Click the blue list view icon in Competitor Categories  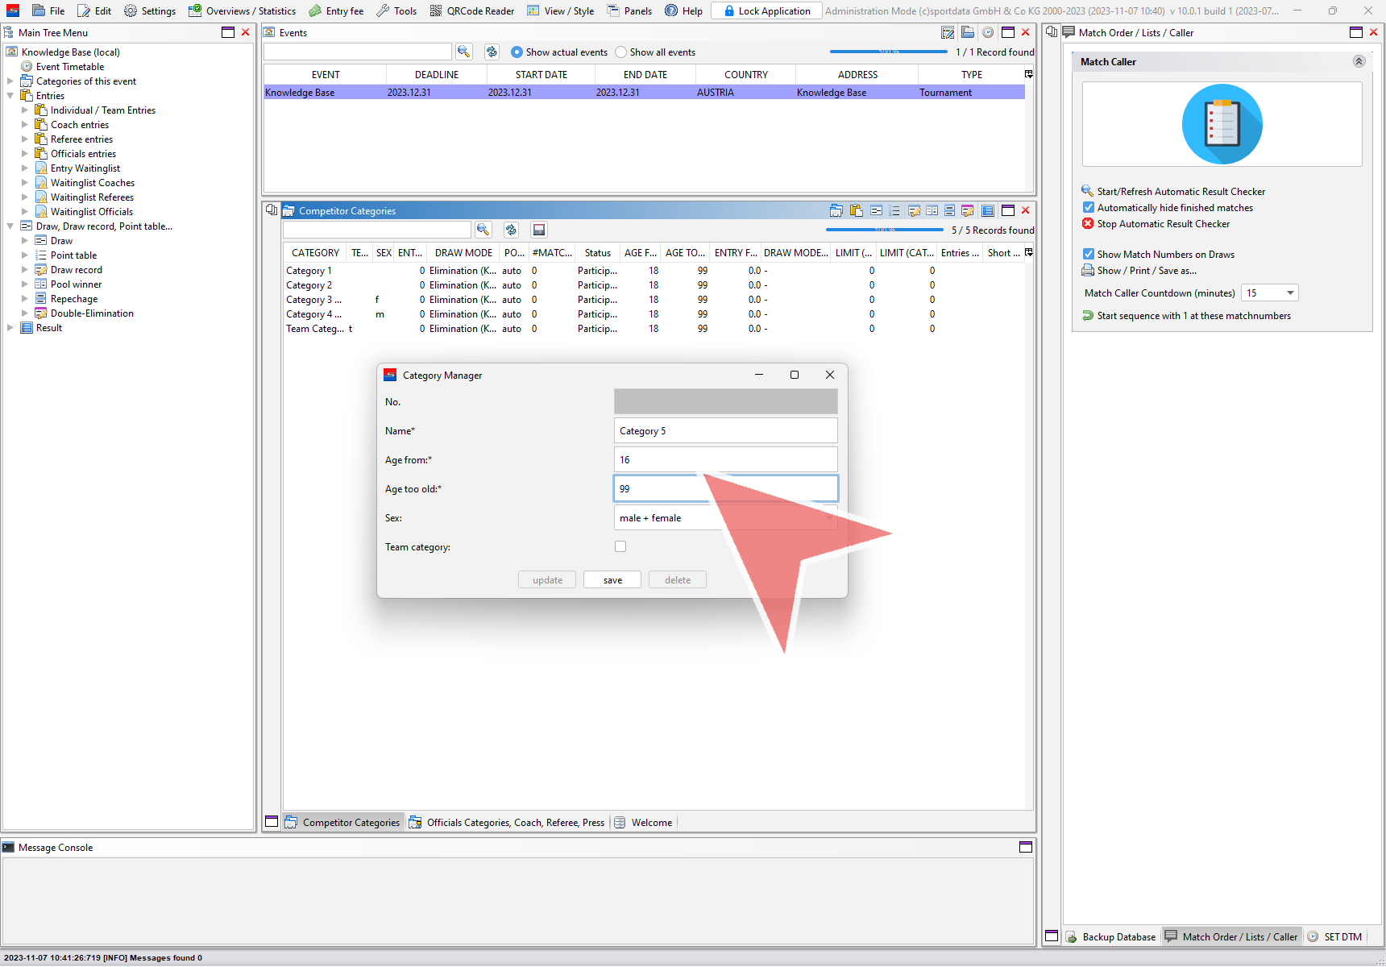click(x=987, y=211)
